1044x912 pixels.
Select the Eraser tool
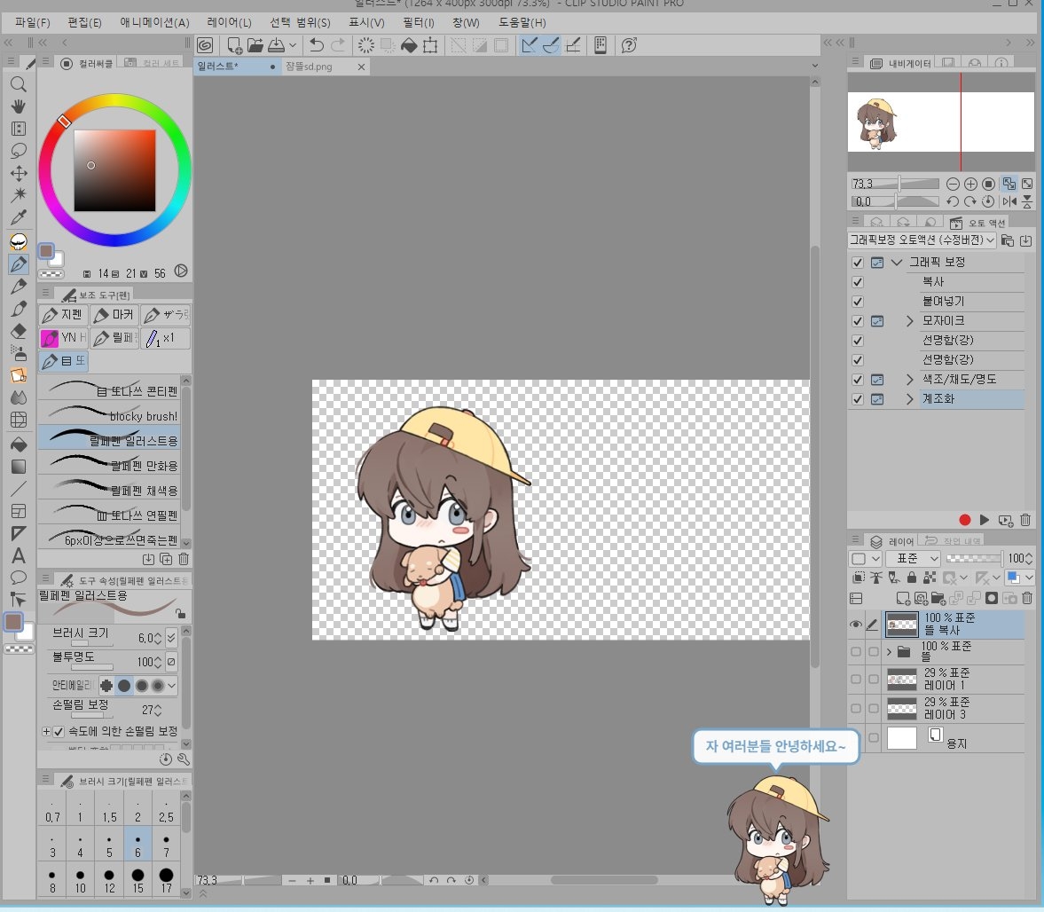[19, 331]
